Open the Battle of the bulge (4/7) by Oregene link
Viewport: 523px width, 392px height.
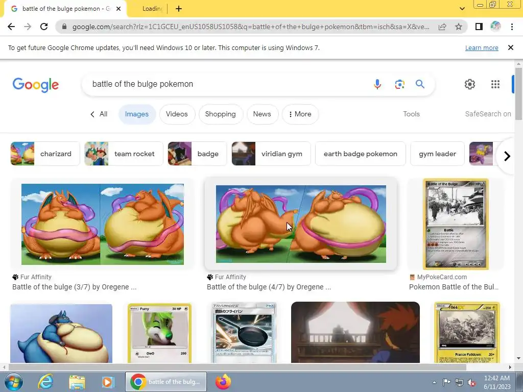(x=269, y=287)
